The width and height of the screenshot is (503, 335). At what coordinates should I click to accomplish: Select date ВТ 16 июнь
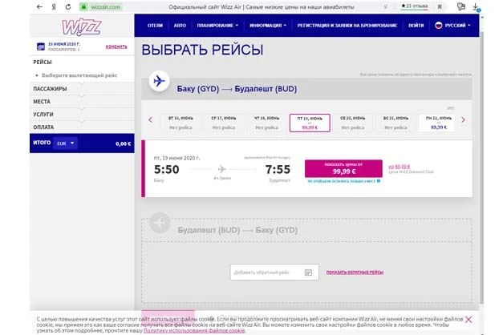[181, 123]
